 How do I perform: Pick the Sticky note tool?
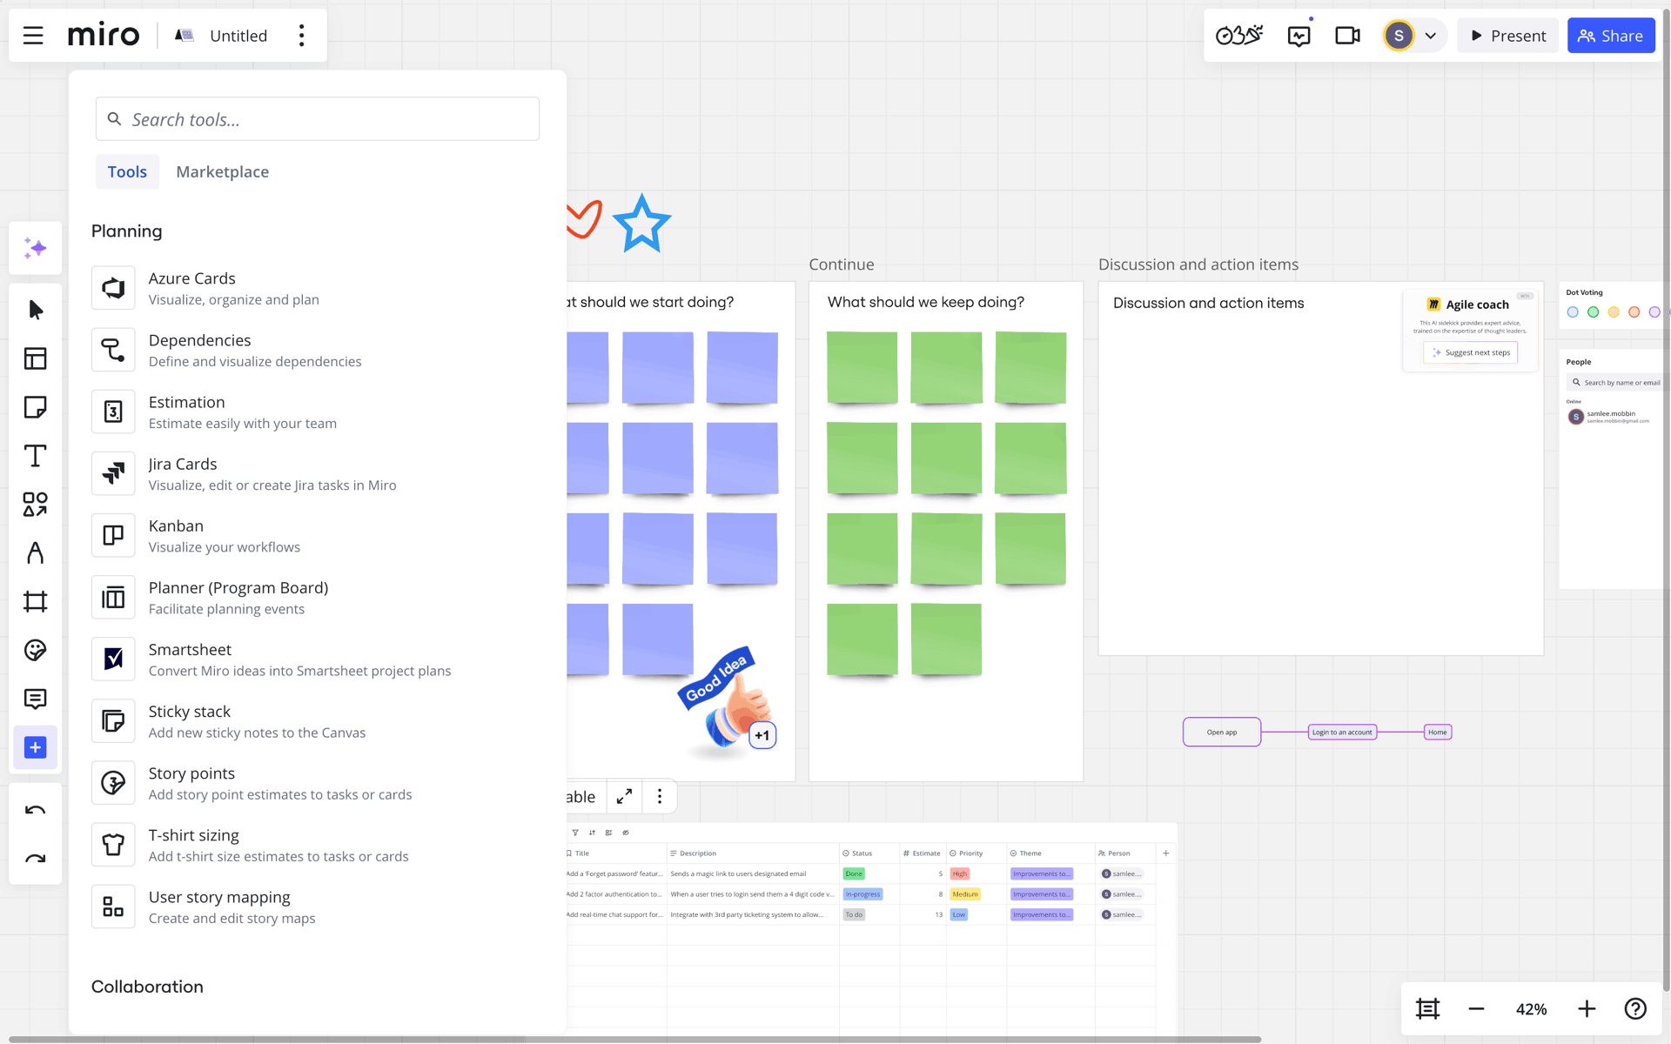pyautogui.click(x=36, y=407)
